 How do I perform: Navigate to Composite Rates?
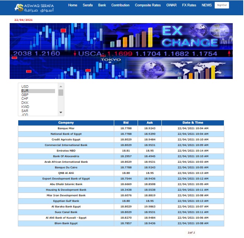148,5
